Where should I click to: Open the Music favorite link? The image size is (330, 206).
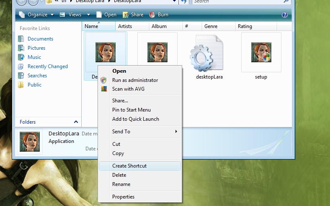point(34,57)
